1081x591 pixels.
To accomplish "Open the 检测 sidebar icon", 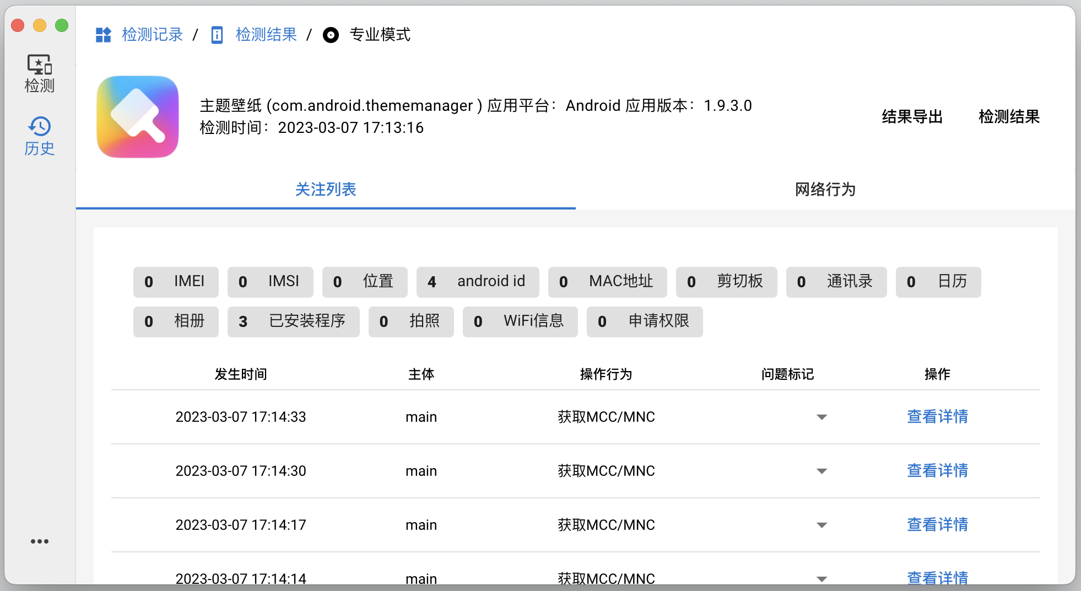I will 40,73.
